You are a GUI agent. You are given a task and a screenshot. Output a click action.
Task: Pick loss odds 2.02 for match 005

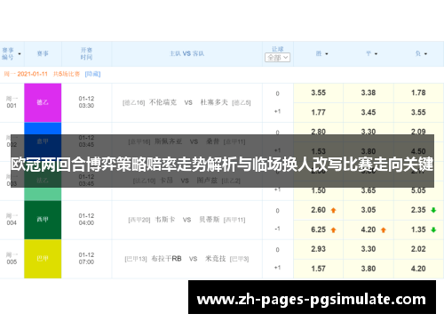(418, 249)
